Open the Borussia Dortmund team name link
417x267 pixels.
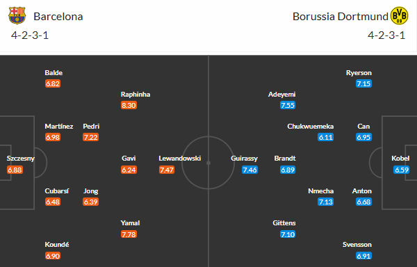coord(340,17)
